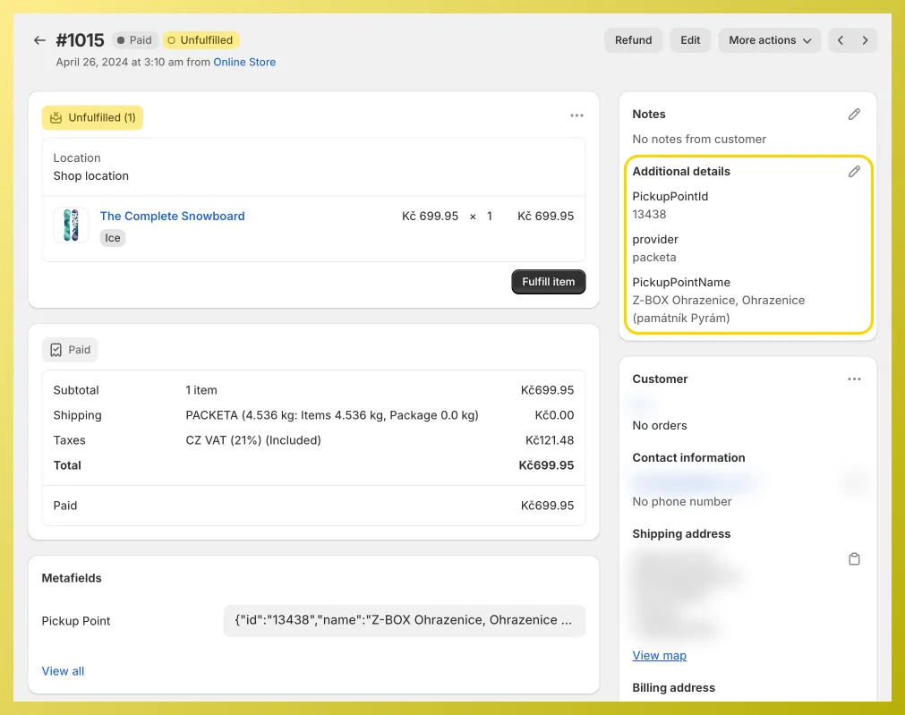Open the View map link
Image resolution: width=905 pixels, height=715 pixels.
pos(659,656)
